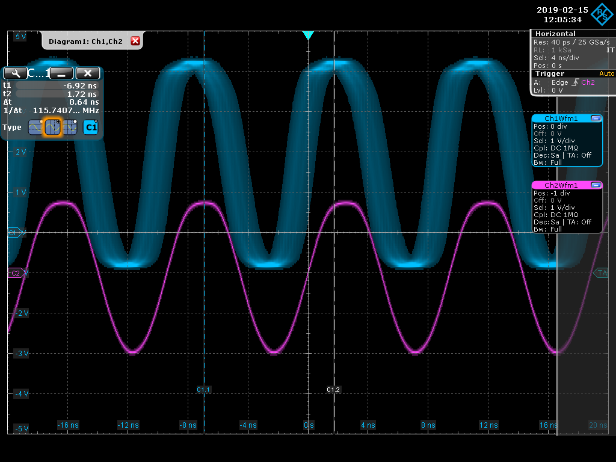The width and height of the screenshot is (616, 462).
Task: Minimize the Ch1Wfm1 signal box
Action: 596,119
